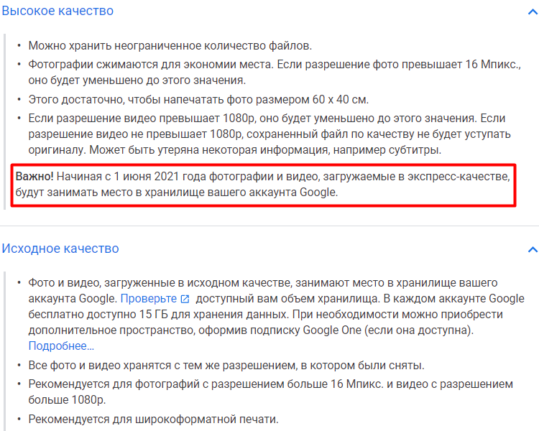Follow the "Подробнее…" link

61,346
